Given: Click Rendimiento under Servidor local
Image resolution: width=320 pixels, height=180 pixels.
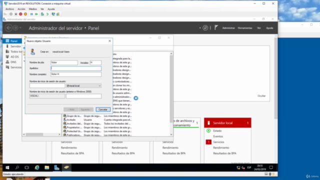Looking at the screenshot, I should [x=221, y=147].
